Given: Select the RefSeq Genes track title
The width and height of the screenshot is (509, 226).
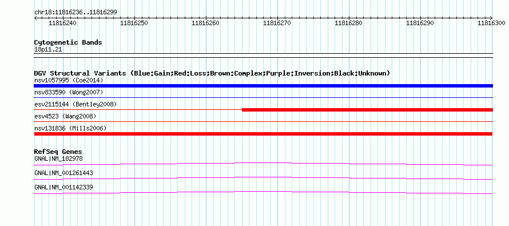Looking at the screenshot, I should click(x=58, y=152).
